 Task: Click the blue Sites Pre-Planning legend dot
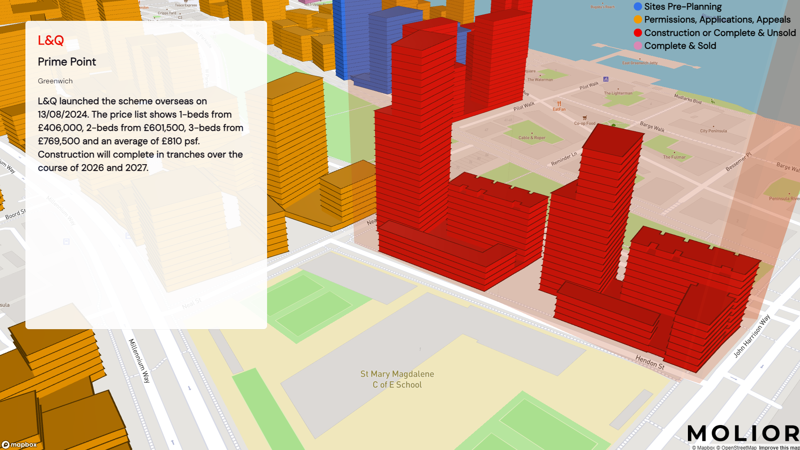(638, 7)
